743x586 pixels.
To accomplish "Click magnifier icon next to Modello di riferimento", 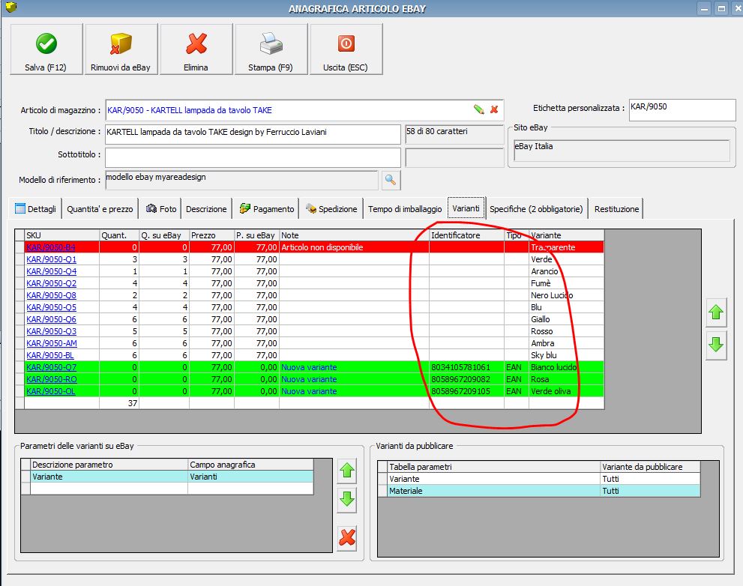I will coord(391,180).
